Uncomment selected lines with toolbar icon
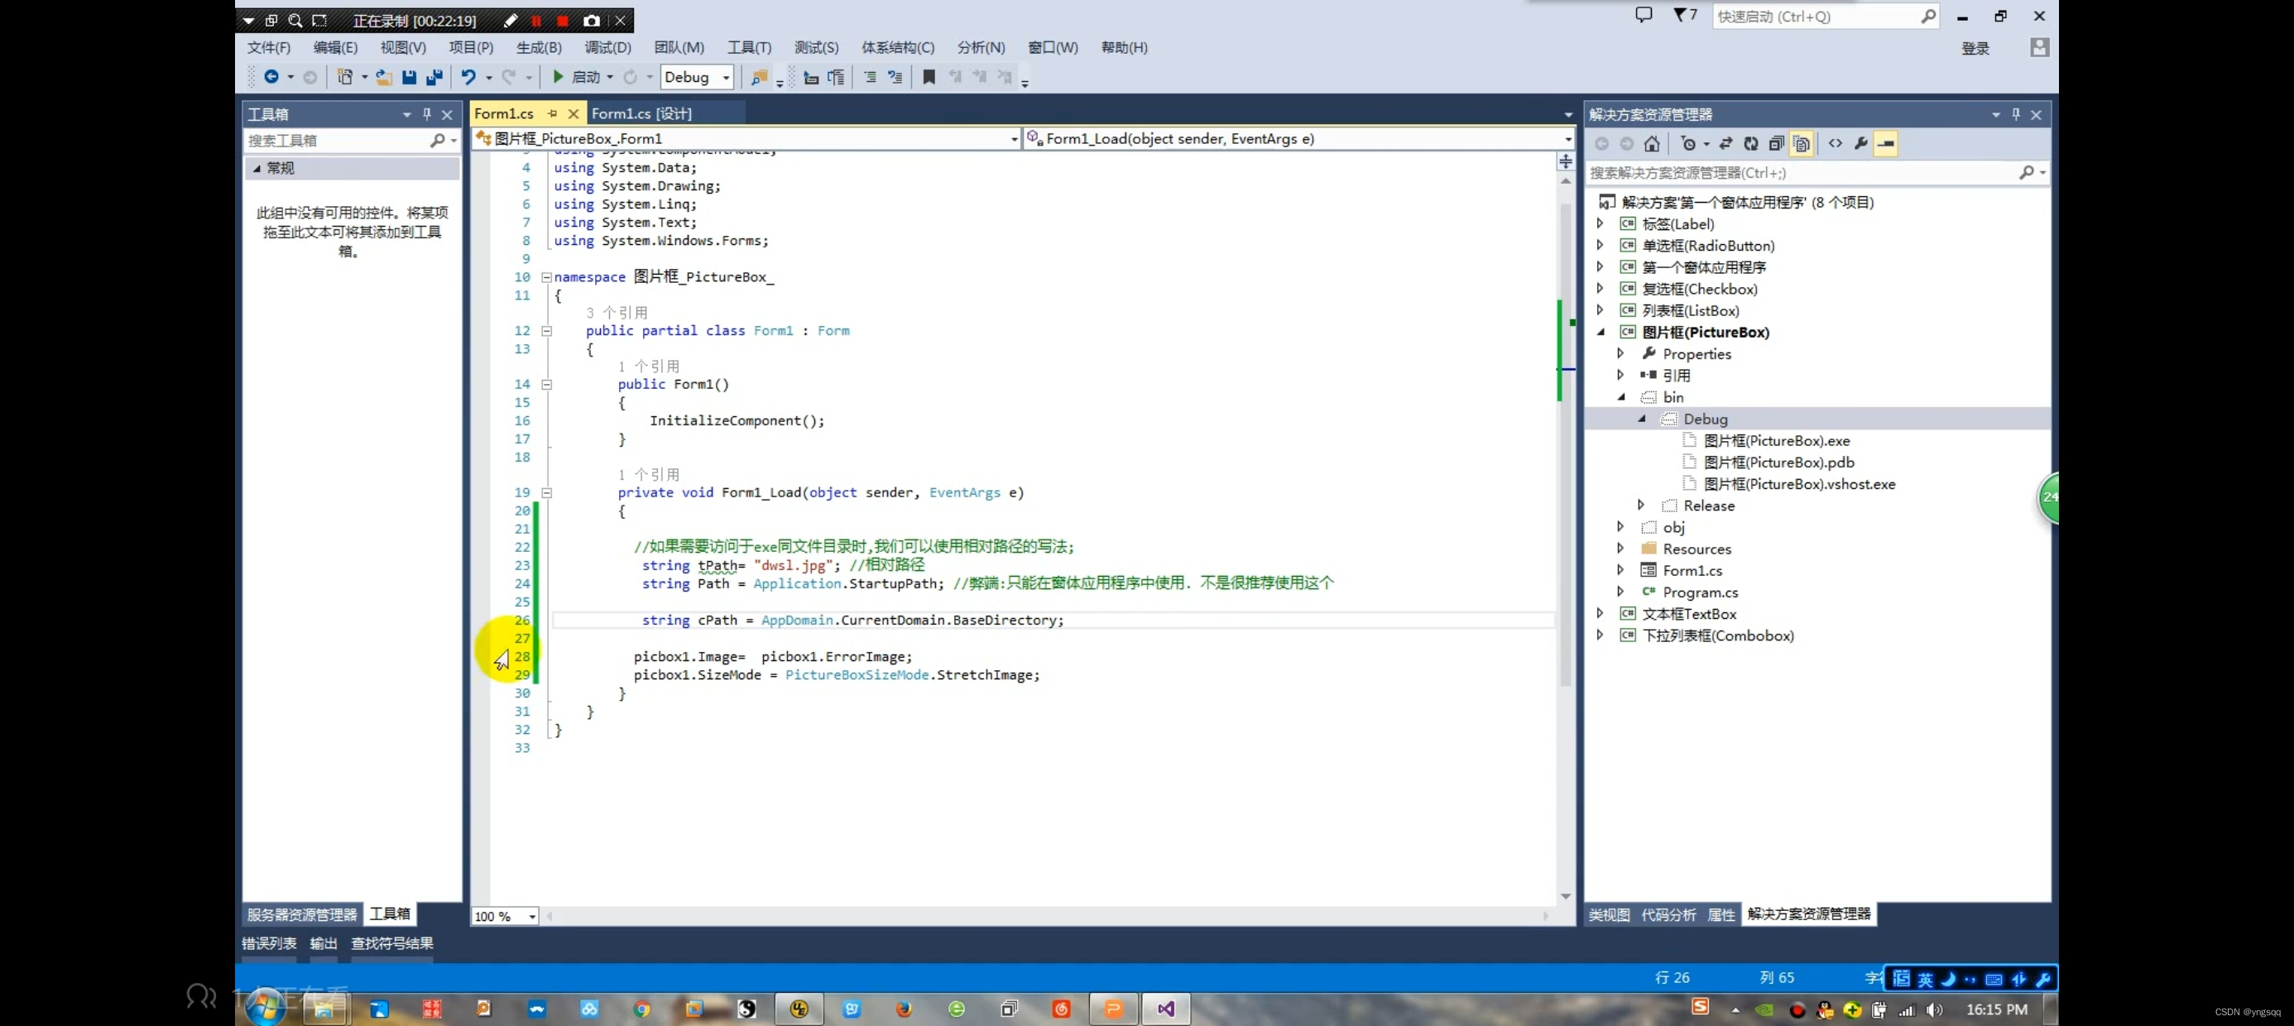 [895, 78]
